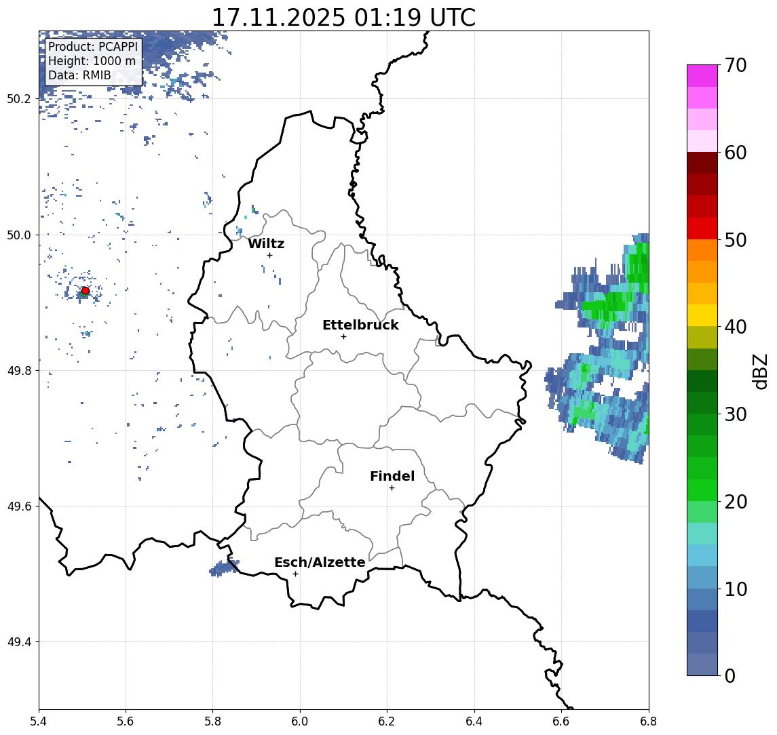Screen dimensions: 777x735
Task: Click the longitude tick label 6.2
Action: point(387,721)
